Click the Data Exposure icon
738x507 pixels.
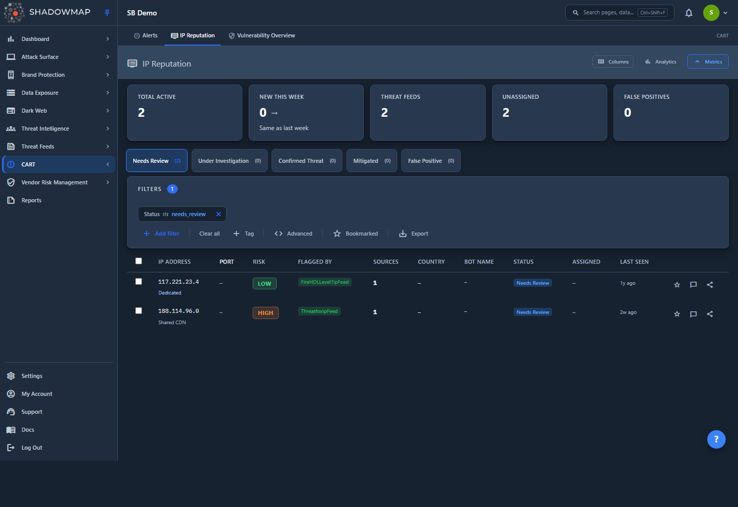tap(11, 93)
